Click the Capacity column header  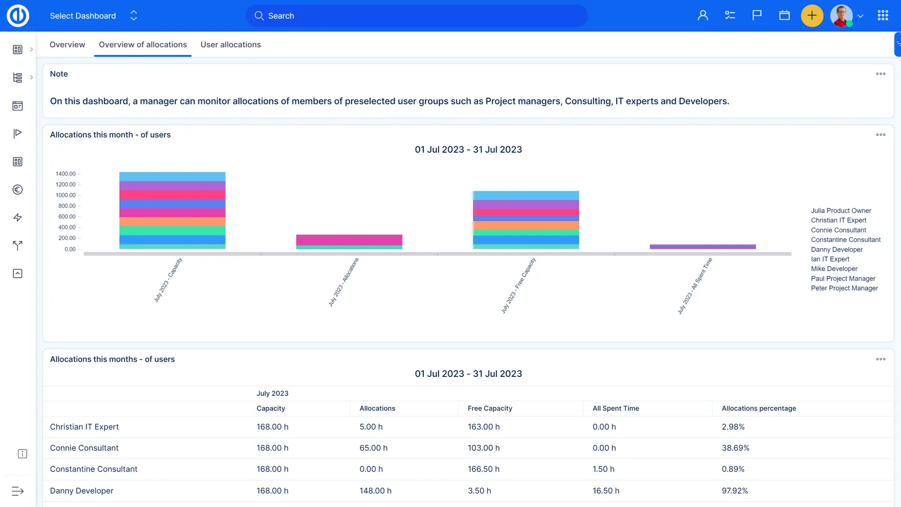click(x=270, y=408)
